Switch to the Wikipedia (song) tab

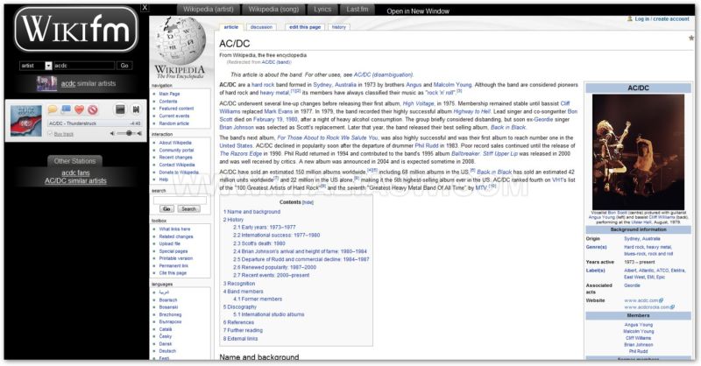pos(273,10)
